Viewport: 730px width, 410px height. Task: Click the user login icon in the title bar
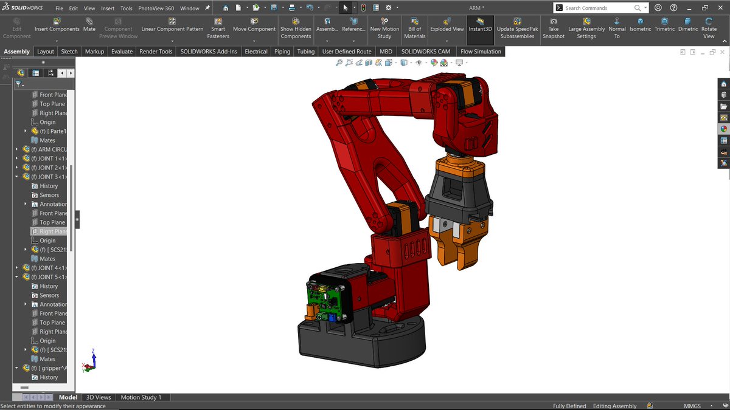click(658, 8)
